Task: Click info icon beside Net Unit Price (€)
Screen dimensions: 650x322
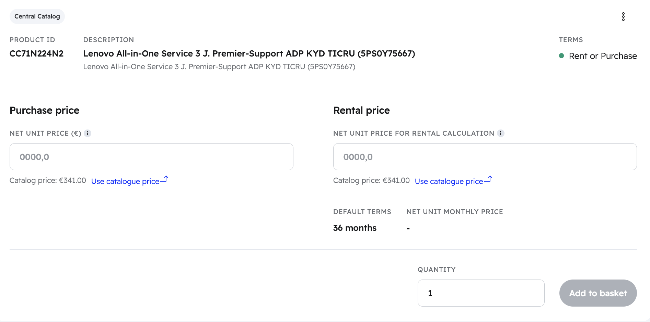Action: tap(88, 133)
